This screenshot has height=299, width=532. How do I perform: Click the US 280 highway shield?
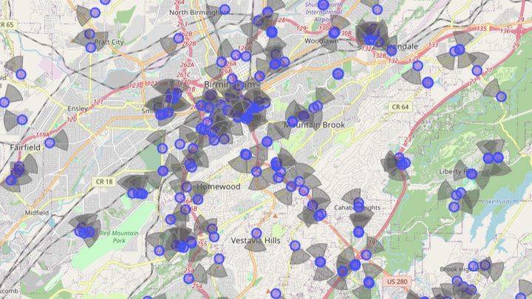[x=395, y=281]
